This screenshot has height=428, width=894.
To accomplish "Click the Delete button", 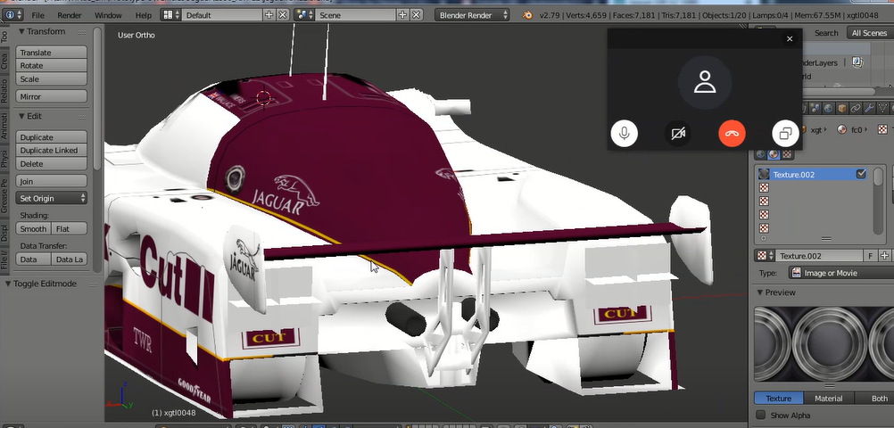I will click(x=52, y=163).
